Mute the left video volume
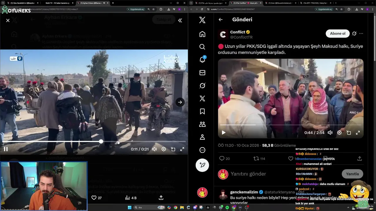Screen dimensions: 376x211 (154, 149)
